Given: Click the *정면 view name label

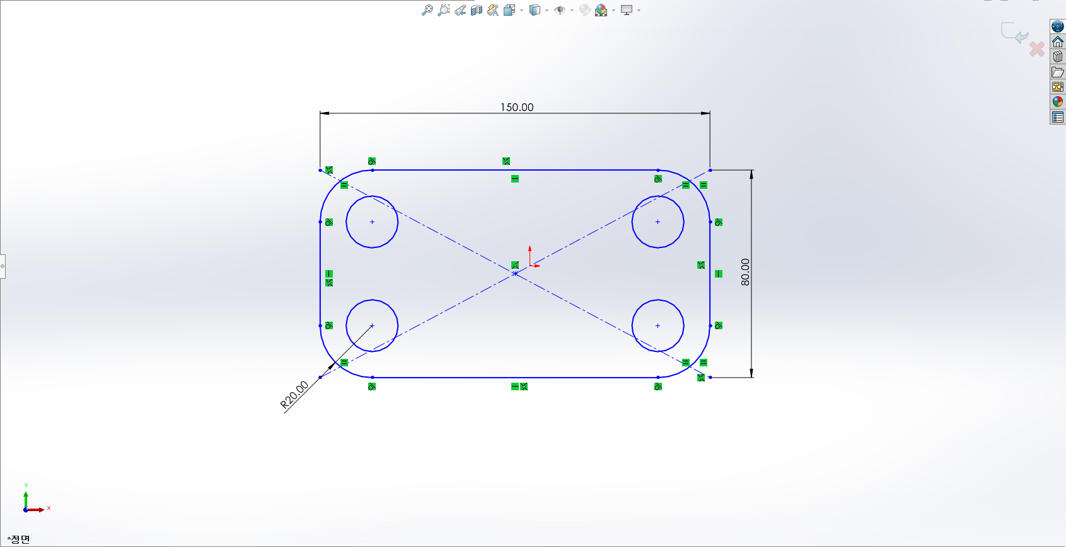Looking at the screenshot, I should [x=19, y=539].
